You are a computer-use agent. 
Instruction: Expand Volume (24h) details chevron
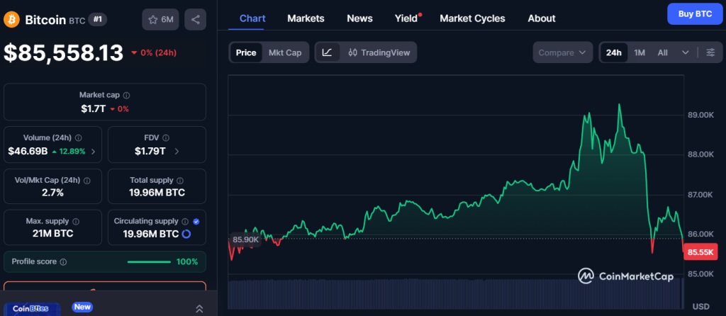coord(93,152)
